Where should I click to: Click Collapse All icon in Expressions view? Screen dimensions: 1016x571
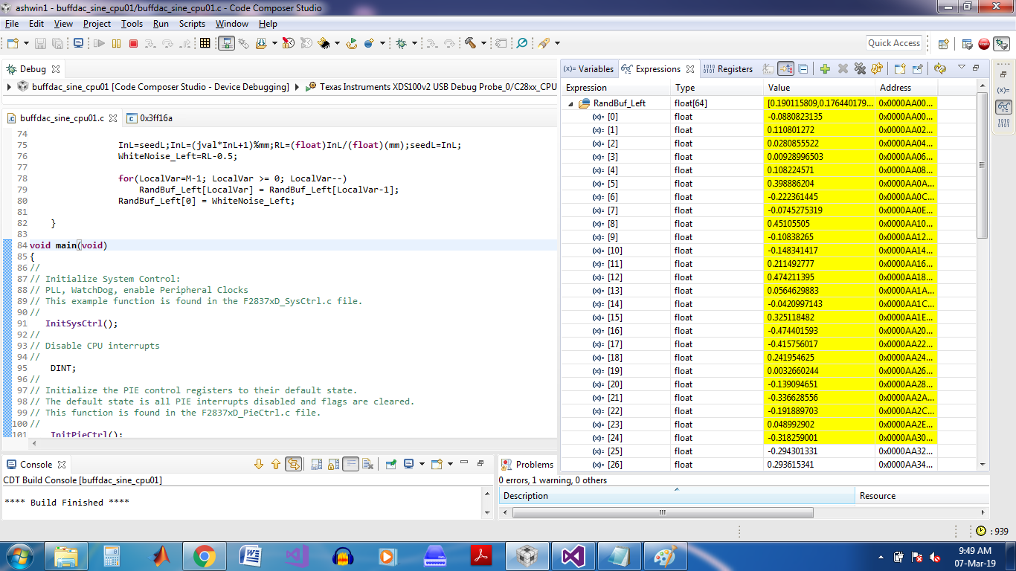point(803,69)
